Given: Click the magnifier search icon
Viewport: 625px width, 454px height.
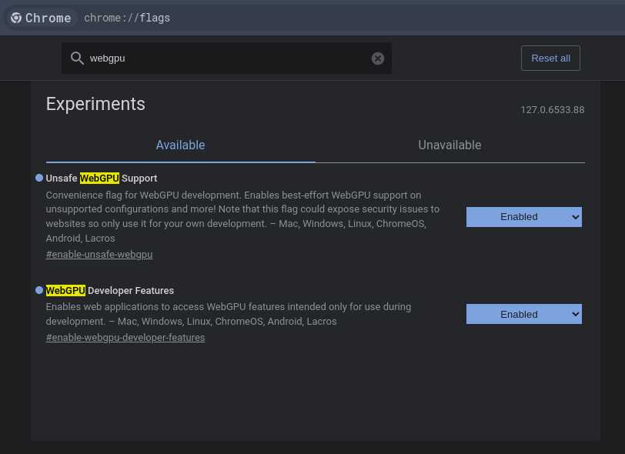Looking at the screenshot, I should [x=77, y=58].
